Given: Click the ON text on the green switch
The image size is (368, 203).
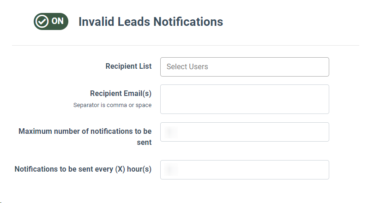Looking at the screenshot, I should pyautogui.click(x=58, y=21).
